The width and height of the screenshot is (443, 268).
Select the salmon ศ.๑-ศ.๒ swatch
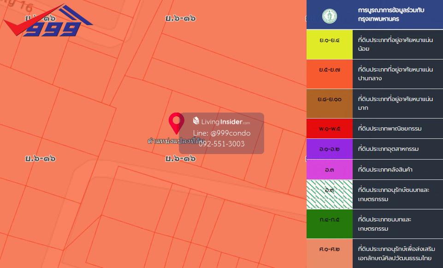point(329,253)
